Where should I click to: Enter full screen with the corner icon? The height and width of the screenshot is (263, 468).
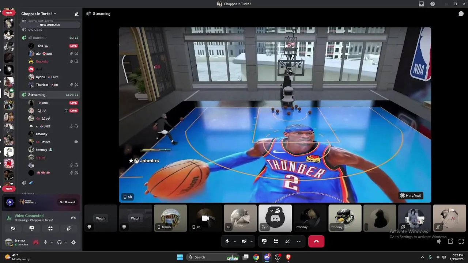[461, 241]
